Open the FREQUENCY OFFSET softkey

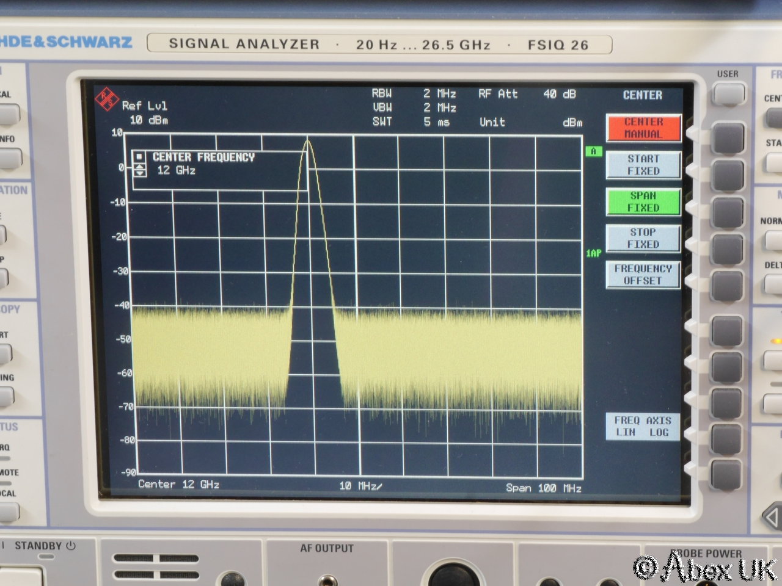tap(643, 275)
